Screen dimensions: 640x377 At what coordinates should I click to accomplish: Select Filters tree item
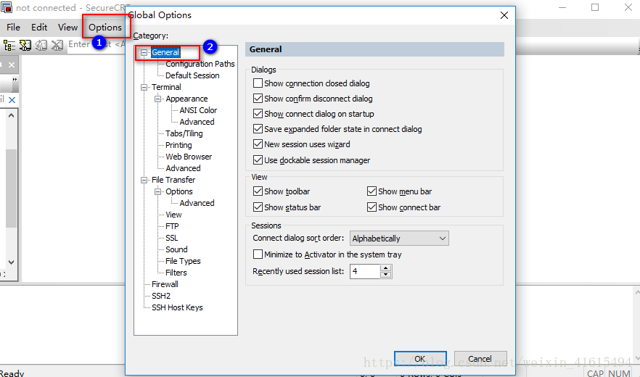(176, 273)
